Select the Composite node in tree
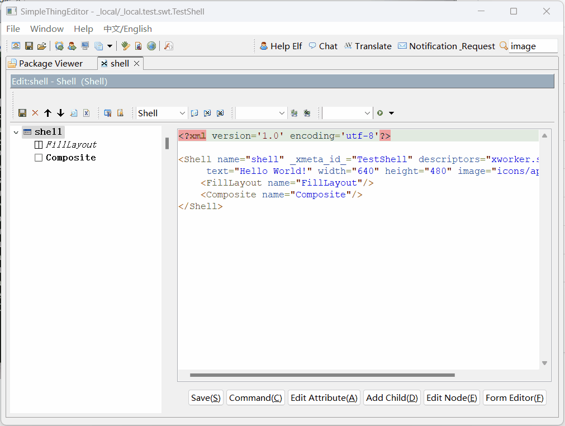This screenshot has height=426, width=565. tap(70, 158)
